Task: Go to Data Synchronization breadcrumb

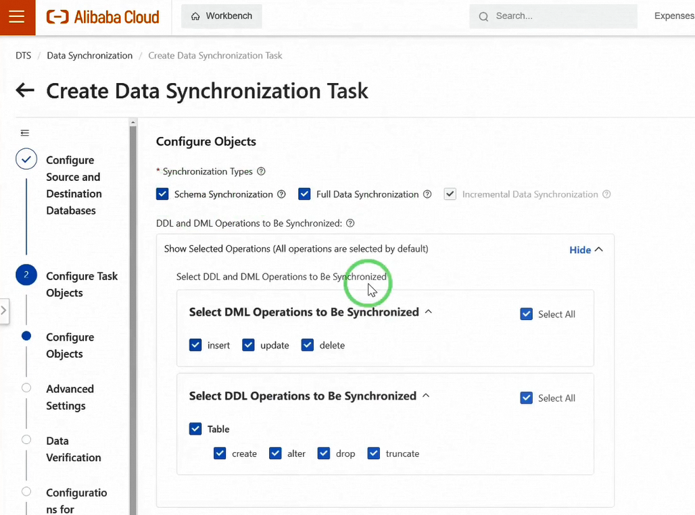Action: click(x=89, y=55)
